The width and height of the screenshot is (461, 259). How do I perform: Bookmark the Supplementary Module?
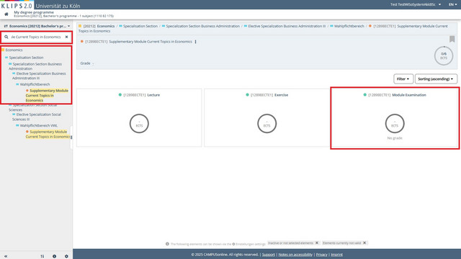pyautogui.click(x=452, y=39)
